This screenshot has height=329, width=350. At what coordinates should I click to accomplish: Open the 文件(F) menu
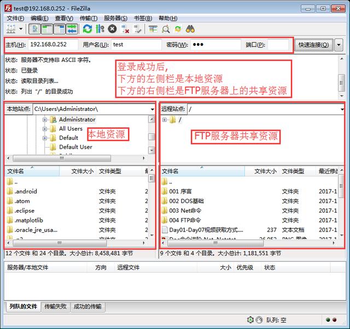(15, 18)
